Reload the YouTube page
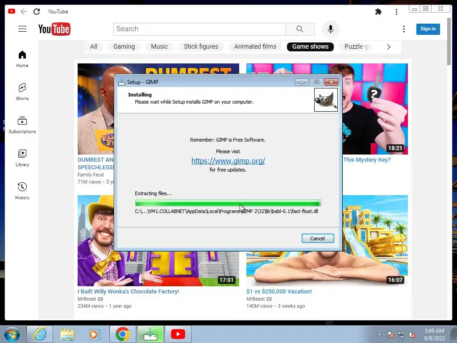The image size is (457, 343). (37, 12)
